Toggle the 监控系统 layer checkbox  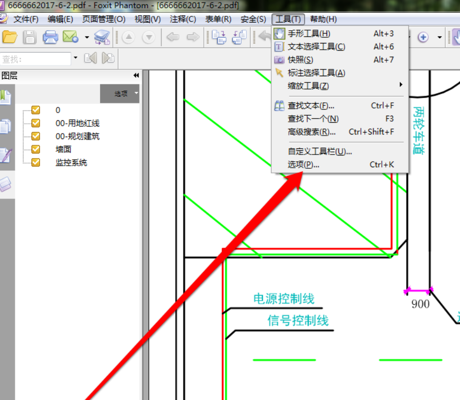coord(36,163)
